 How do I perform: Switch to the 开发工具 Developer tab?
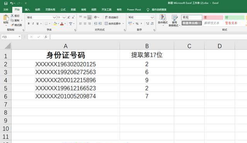[x=107, y=10]
